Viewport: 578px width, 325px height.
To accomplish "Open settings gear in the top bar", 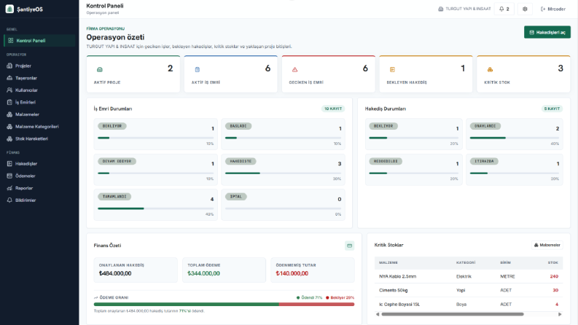I will click(525, 9).
